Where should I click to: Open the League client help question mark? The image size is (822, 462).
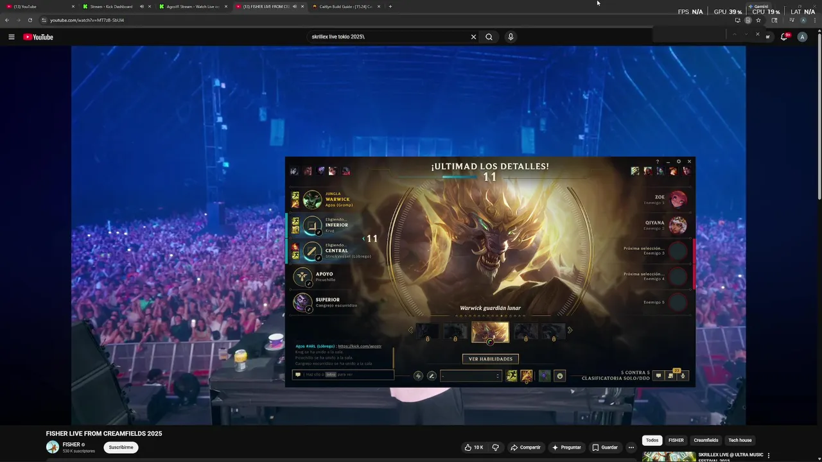(658, 162)
